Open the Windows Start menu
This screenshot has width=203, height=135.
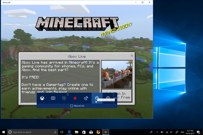3,132
